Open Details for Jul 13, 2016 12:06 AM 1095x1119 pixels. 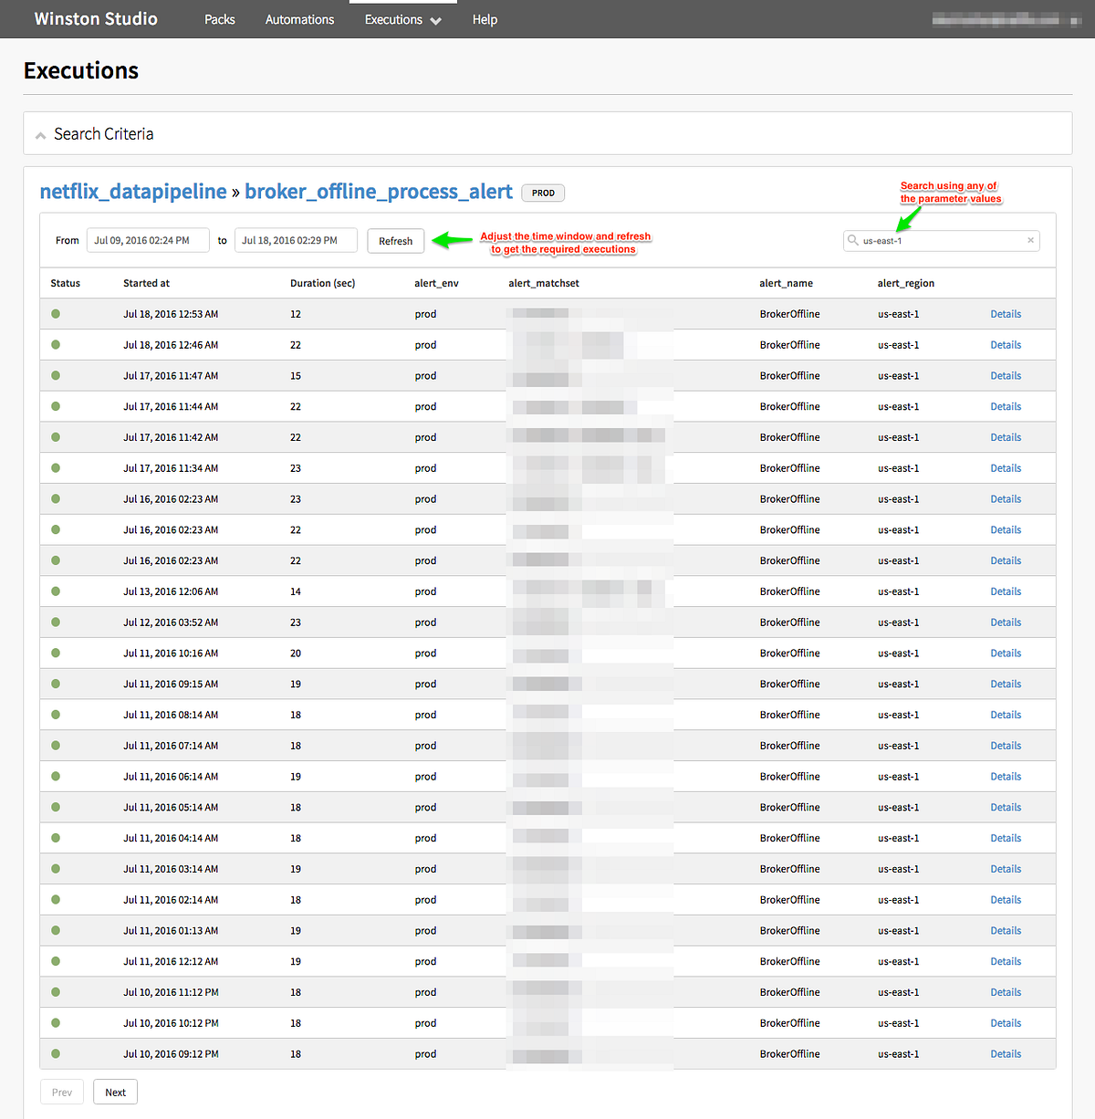(1006, 591)
